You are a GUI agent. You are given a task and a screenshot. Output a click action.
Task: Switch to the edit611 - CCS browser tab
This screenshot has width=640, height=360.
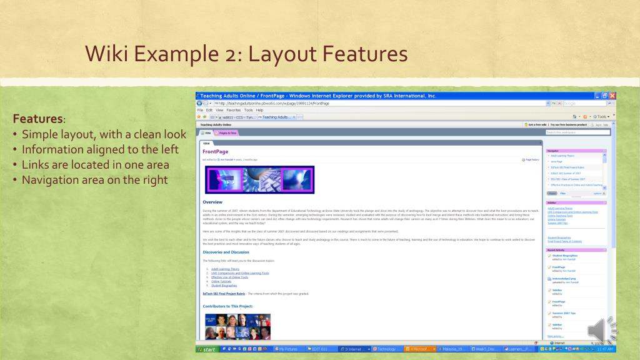[x=237, y=117]
